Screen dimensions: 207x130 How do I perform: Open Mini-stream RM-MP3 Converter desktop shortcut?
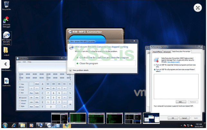(6, 35)
